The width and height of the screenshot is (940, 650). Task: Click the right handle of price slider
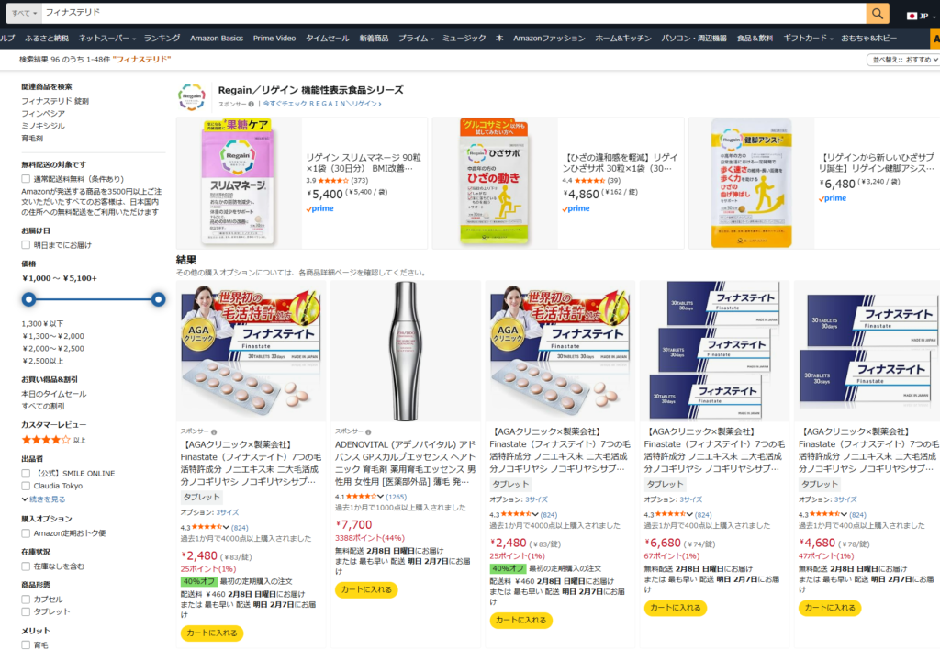click(158, 299)
